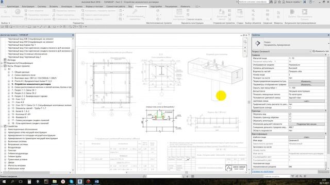Open the Revit application menu R
Image resolution: width=330 pixels, height=185 pixels.
tap(2, 2)
